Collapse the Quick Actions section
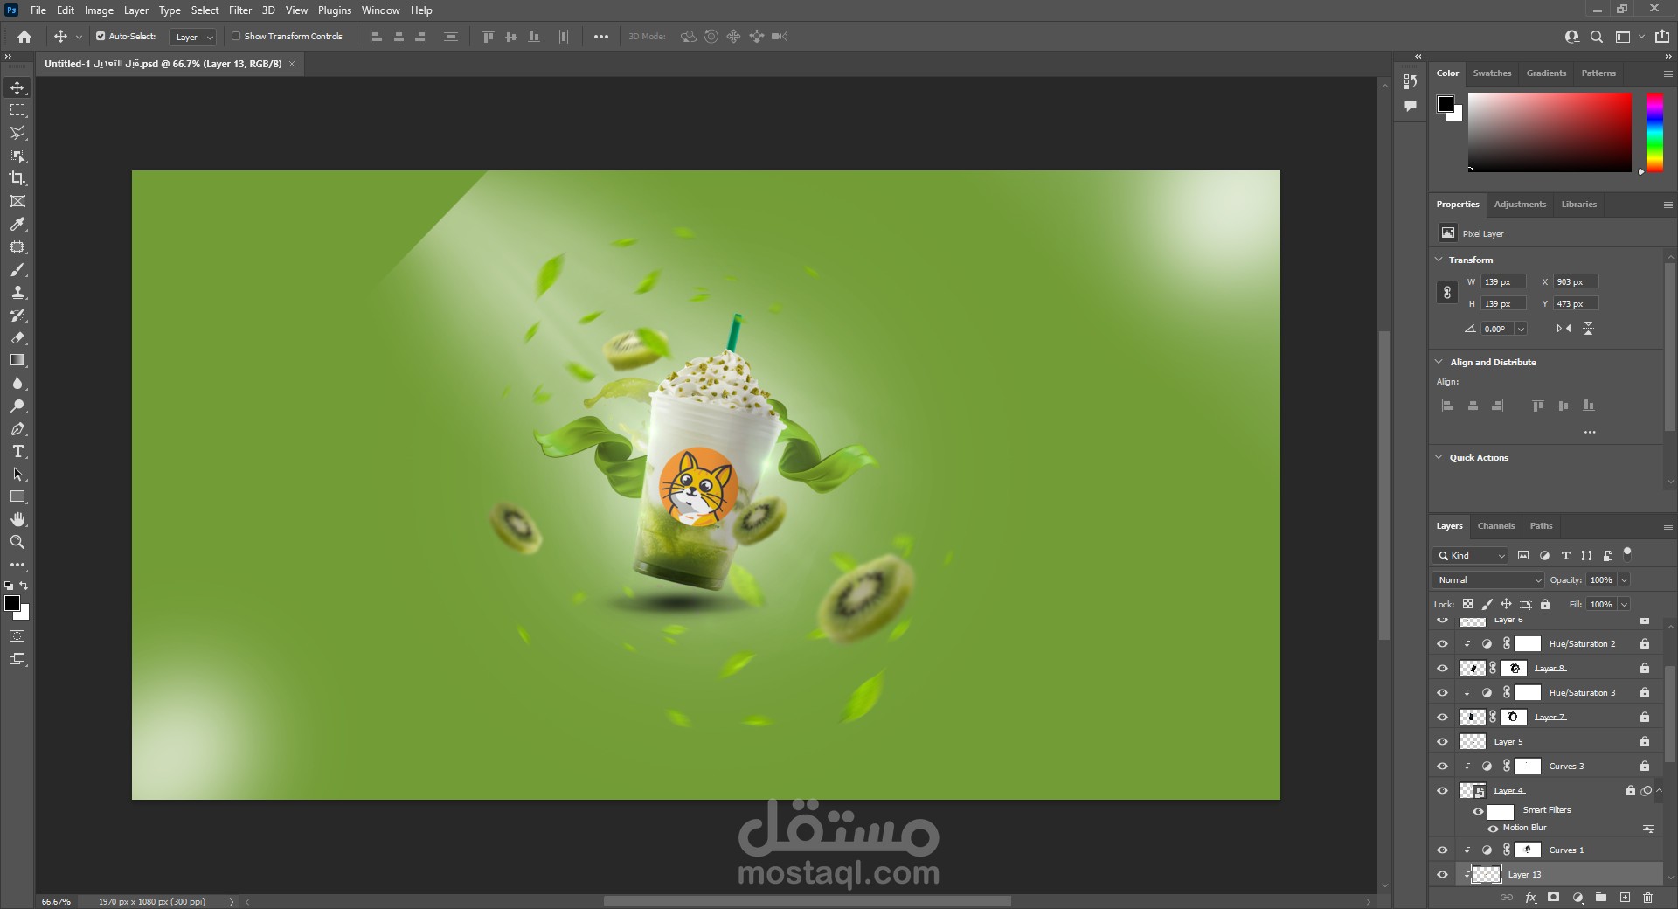The width and height of the screenshot is (1678, 909). [1439, 457]
